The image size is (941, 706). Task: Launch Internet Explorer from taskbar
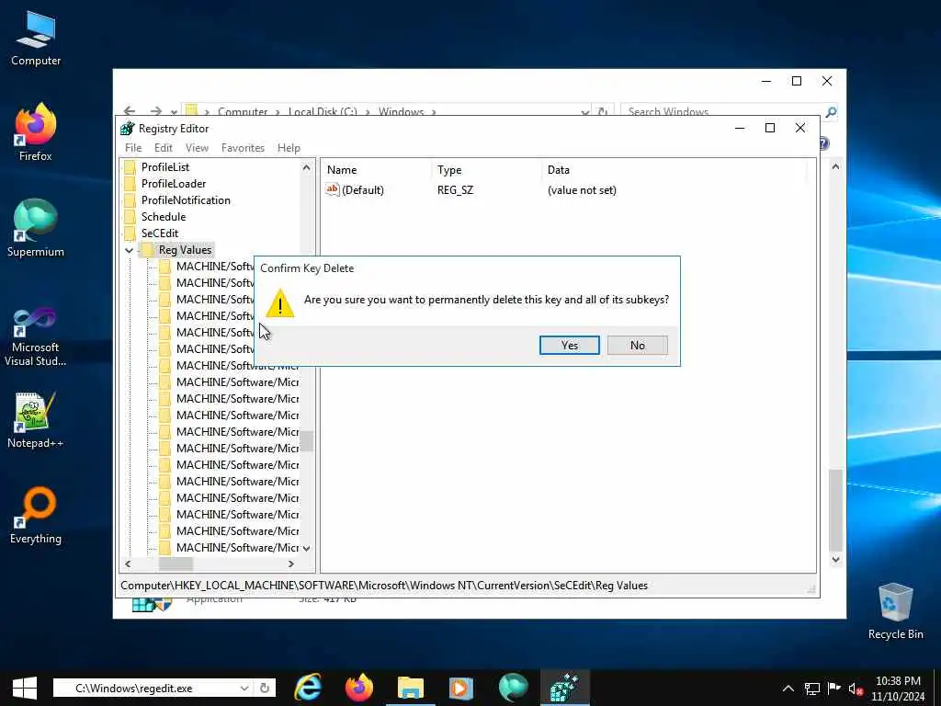[308, 688]
